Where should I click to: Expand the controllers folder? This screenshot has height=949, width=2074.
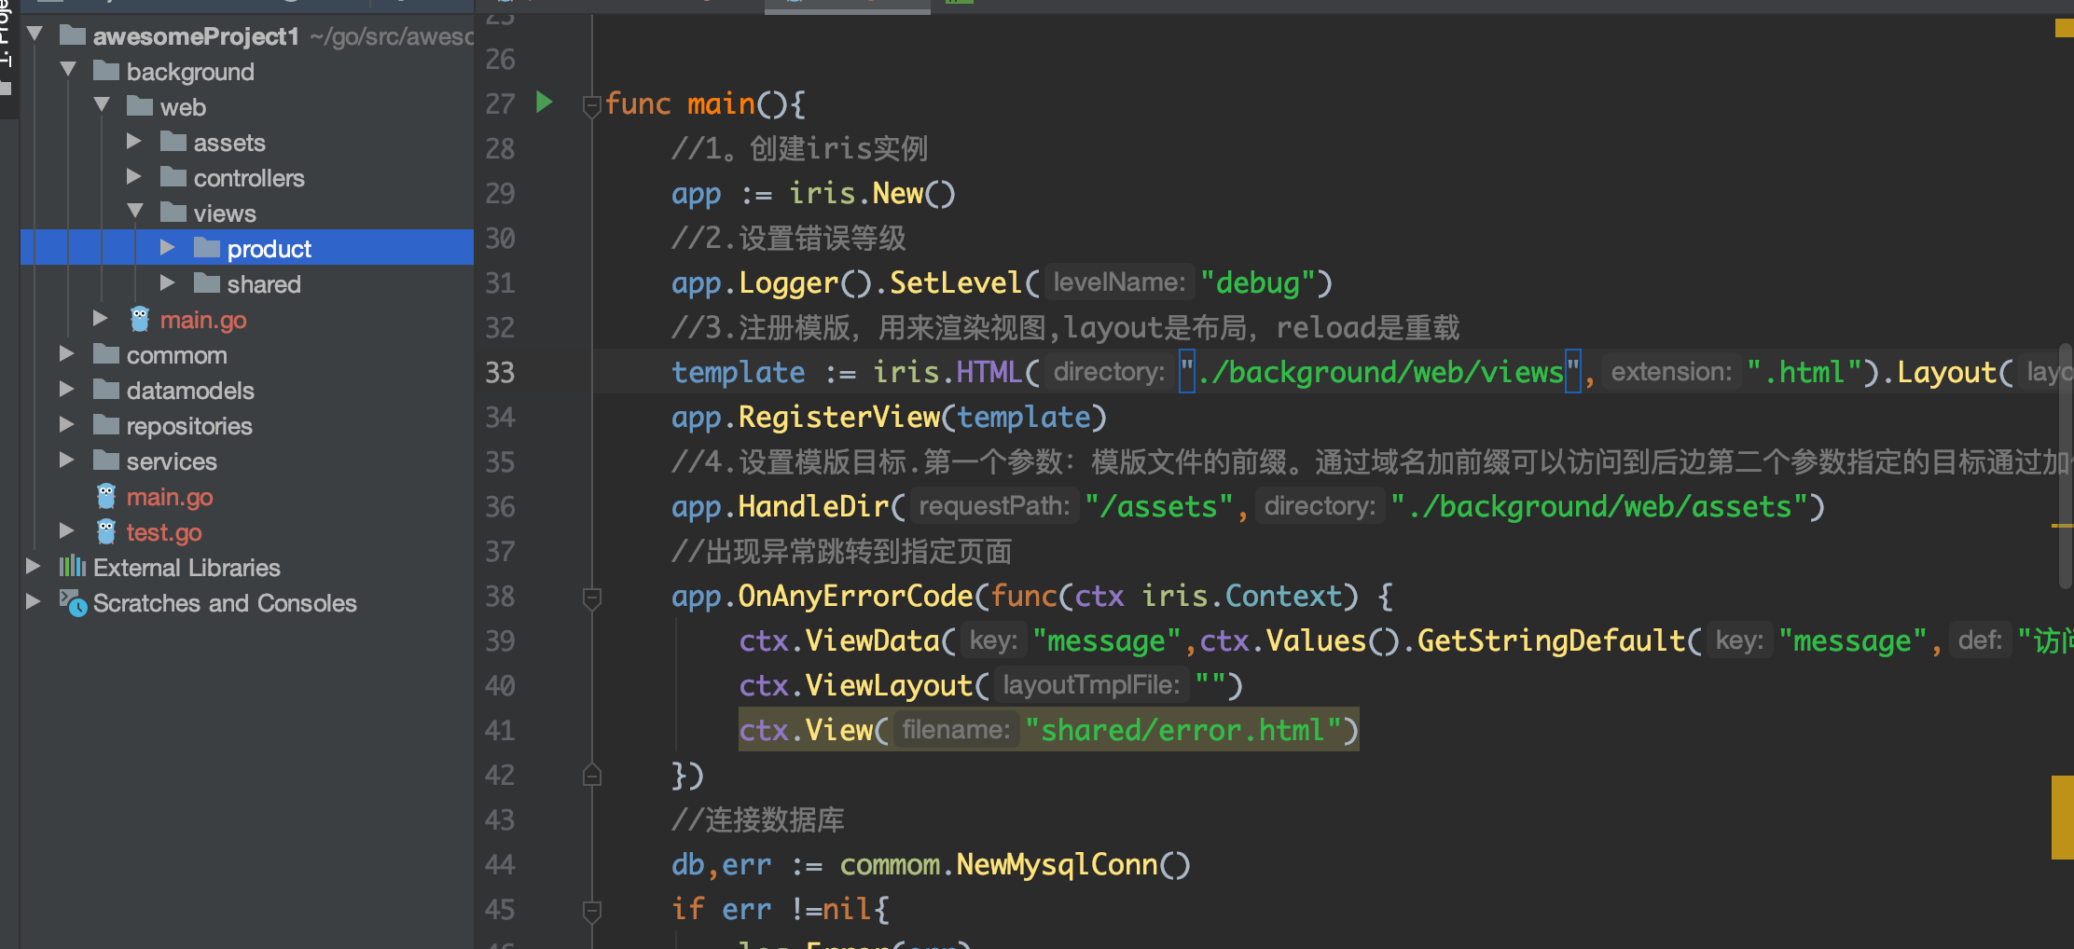coord(133,177)
